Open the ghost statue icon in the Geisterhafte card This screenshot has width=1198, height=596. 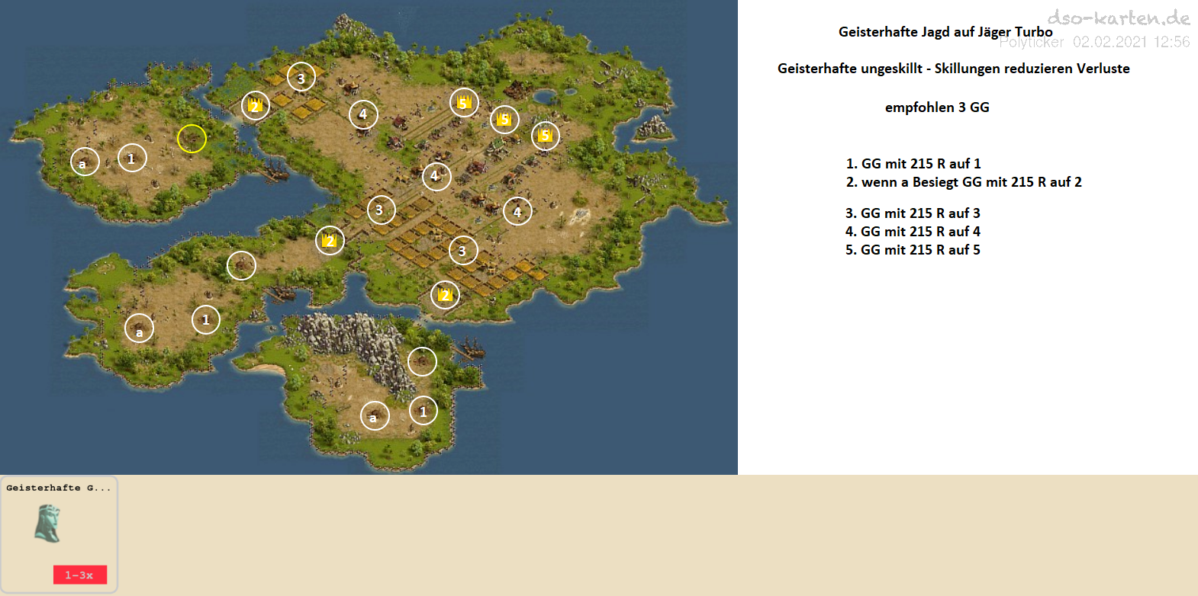click(47, 524)
